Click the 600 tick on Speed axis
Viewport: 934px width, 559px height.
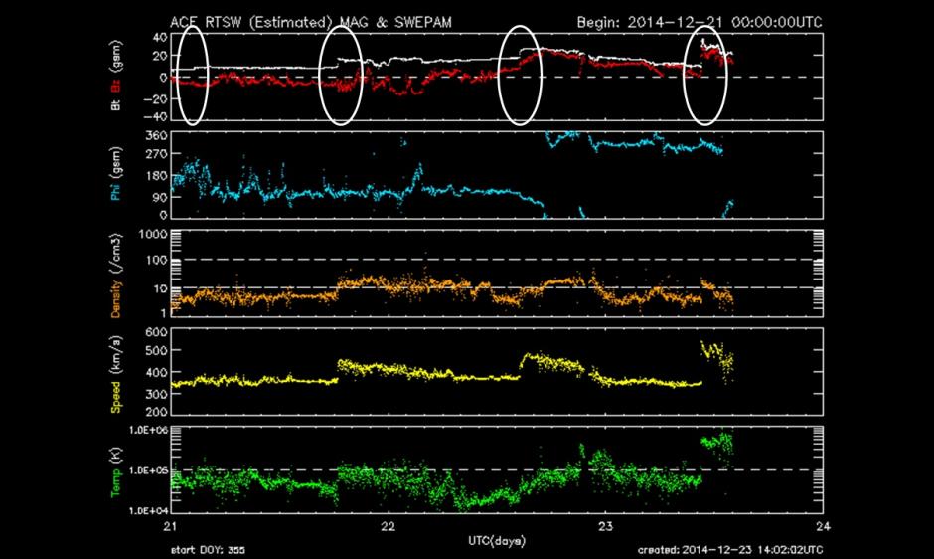click(154, 332)
